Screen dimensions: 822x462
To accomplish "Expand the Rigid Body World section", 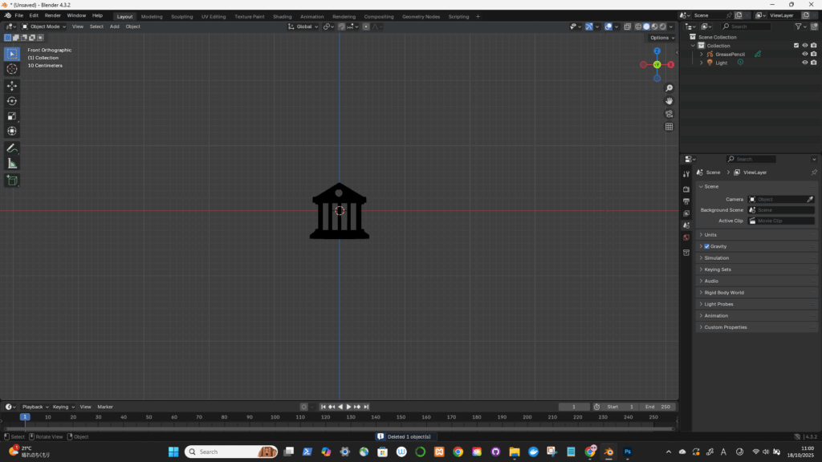I will [723, 293].
